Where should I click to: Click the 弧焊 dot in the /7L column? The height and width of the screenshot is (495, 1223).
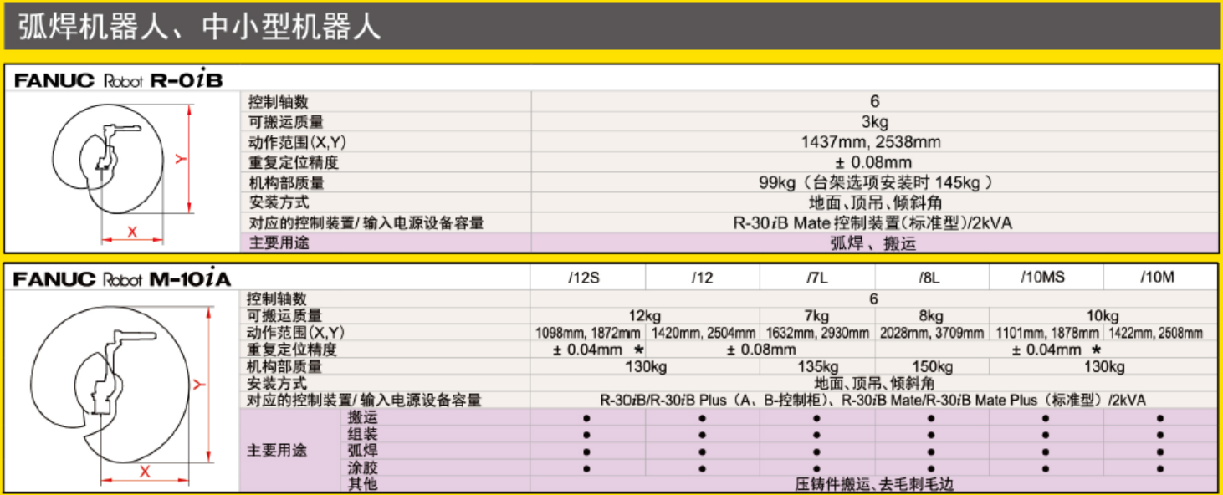click(x=816, y=452)
